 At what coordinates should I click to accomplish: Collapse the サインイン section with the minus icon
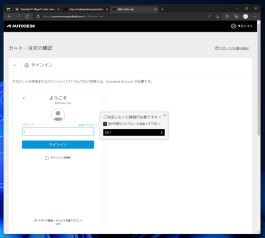15,65
